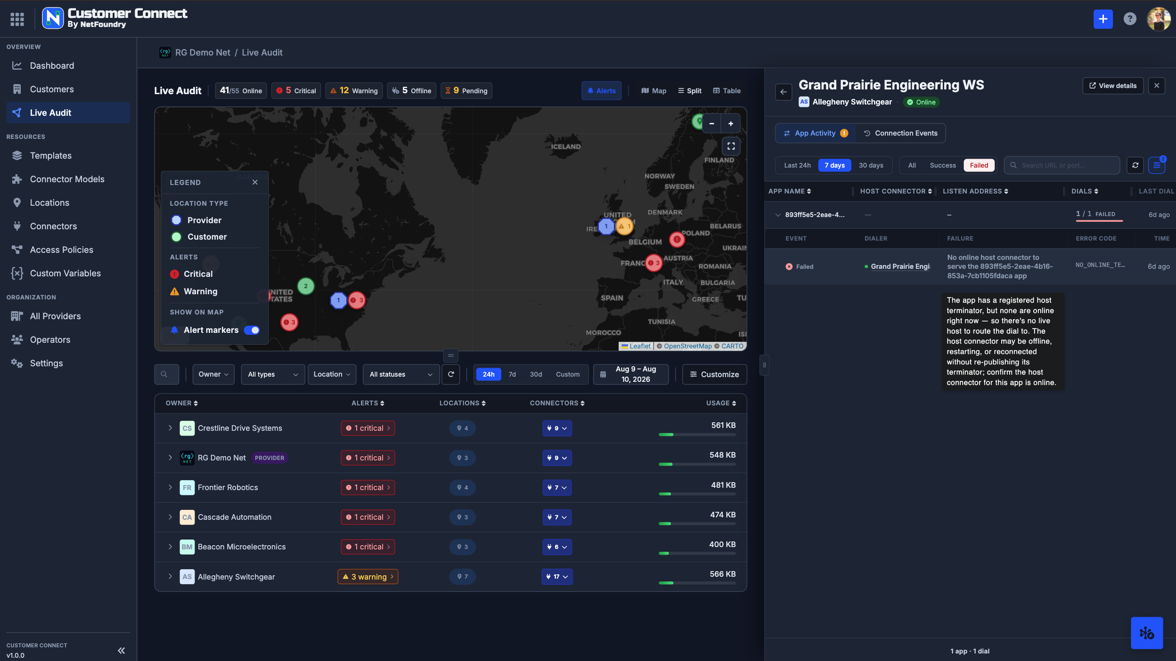Filter app activity by Success
The height and width of the screenshot is (661, 1176).
(942, 165)
